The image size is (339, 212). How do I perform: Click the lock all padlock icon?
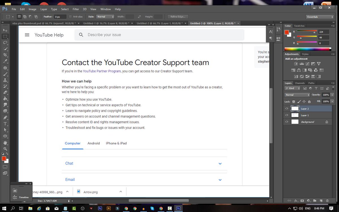pyautogui.click(x=309, y=101)
